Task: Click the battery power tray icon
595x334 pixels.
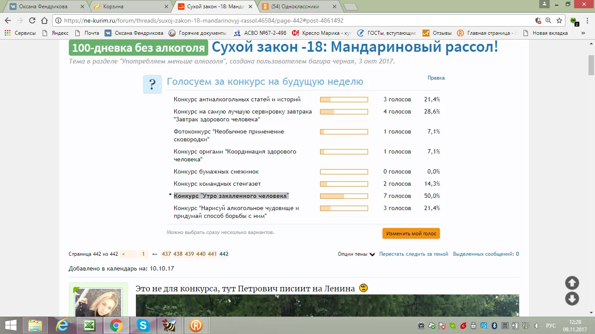Action: pos(515,326)
